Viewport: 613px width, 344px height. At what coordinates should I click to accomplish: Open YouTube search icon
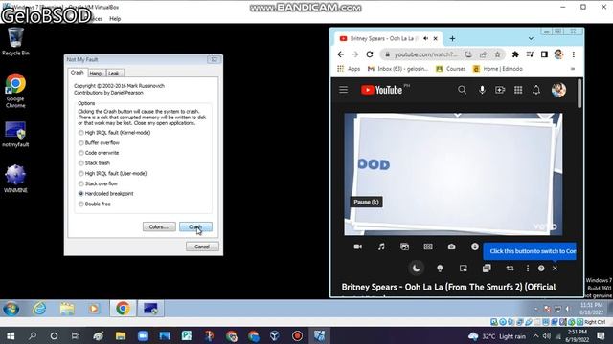coord(462,90)
